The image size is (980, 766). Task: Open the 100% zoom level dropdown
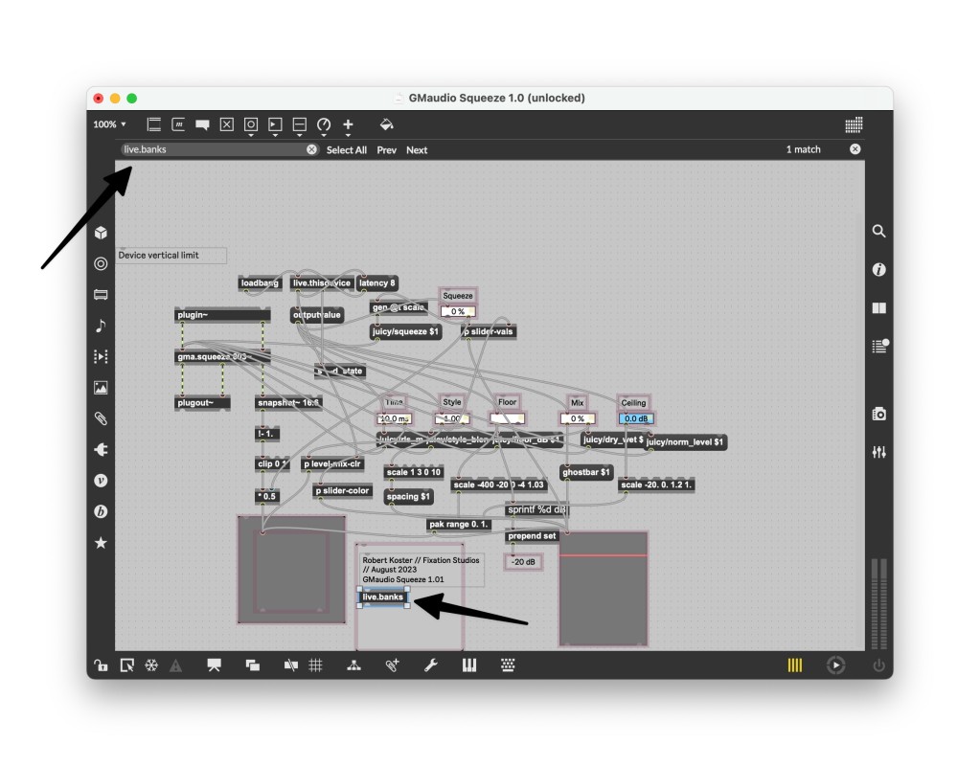tap(109, 124)
